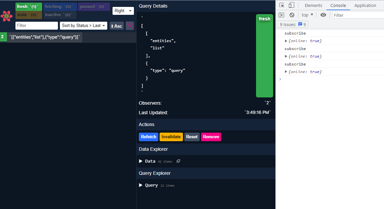Clear the console with the ban icon
384x209 pixels.
(292, 15)
